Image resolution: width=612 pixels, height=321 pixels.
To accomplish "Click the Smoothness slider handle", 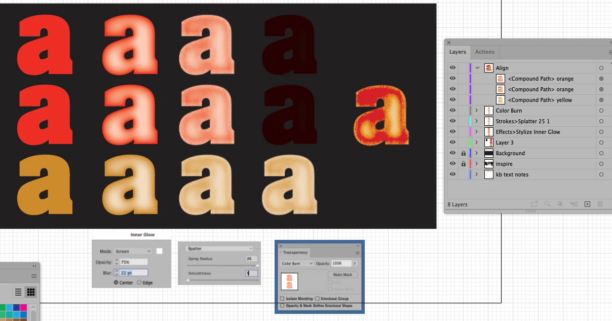I will coord(188,280).
